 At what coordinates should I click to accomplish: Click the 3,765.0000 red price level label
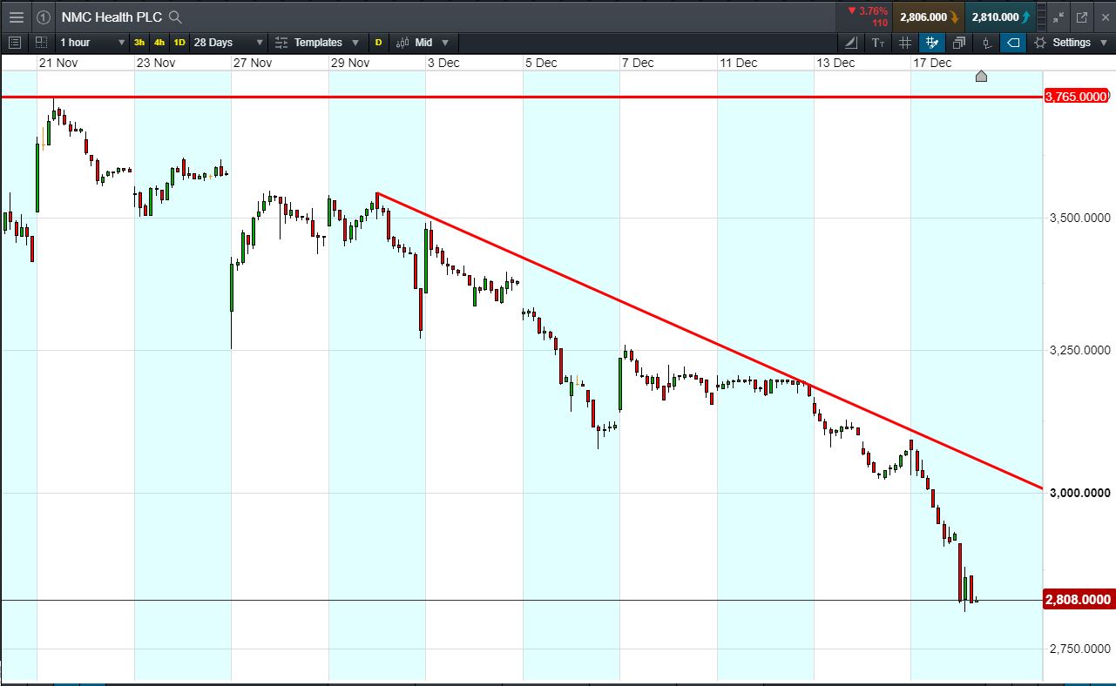click(x=1077, y=97)
